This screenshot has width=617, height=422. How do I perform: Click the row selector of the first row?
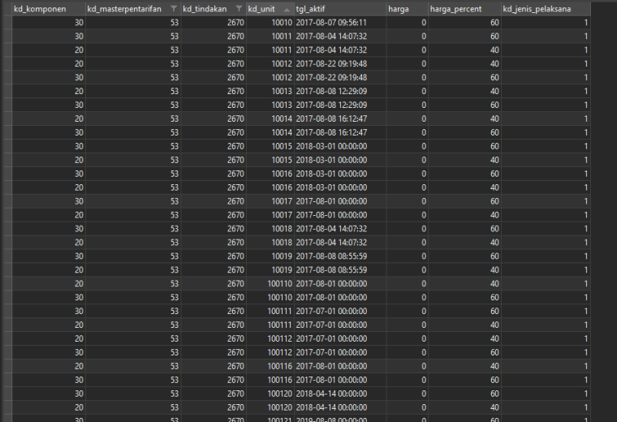[x=7, y=23]
